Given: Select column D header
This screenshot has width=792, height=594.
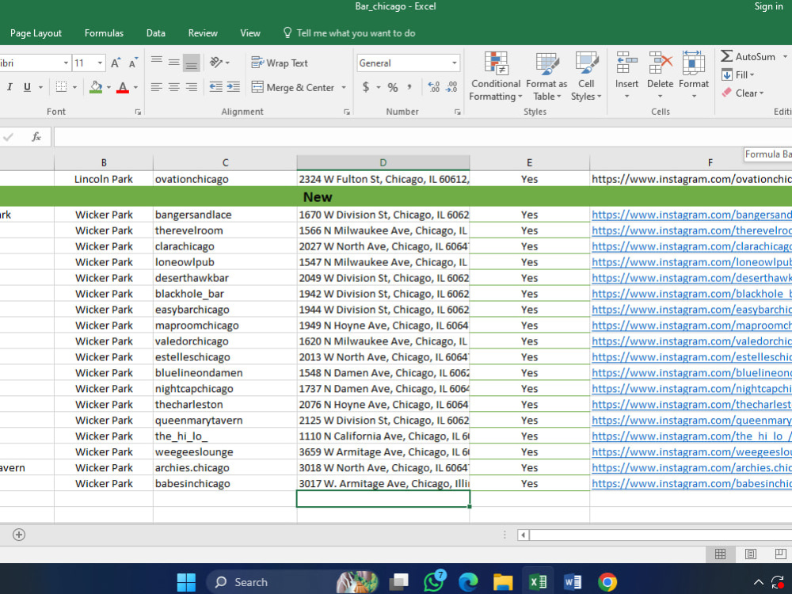Looking at the screenshot, I should coord(383,162).
